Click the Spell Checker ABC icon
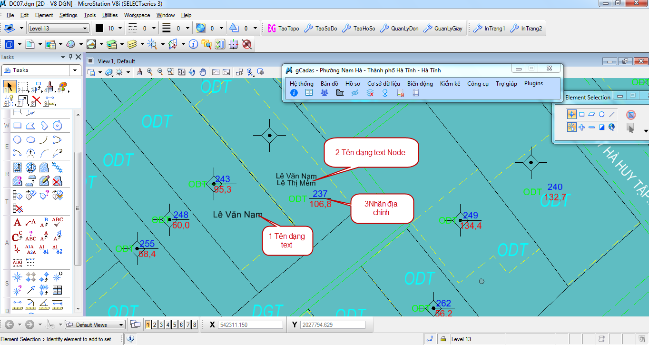Viewport: 649px width, 345px height. pyautogui.click(x=58, y=222)
